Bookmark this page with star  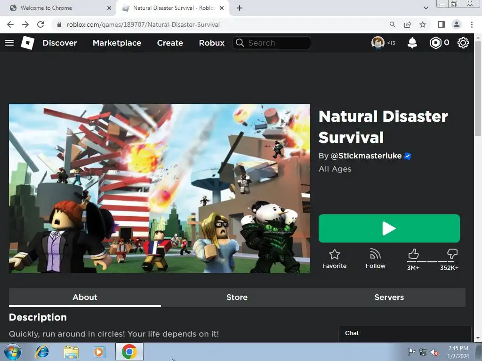point(423,24)
